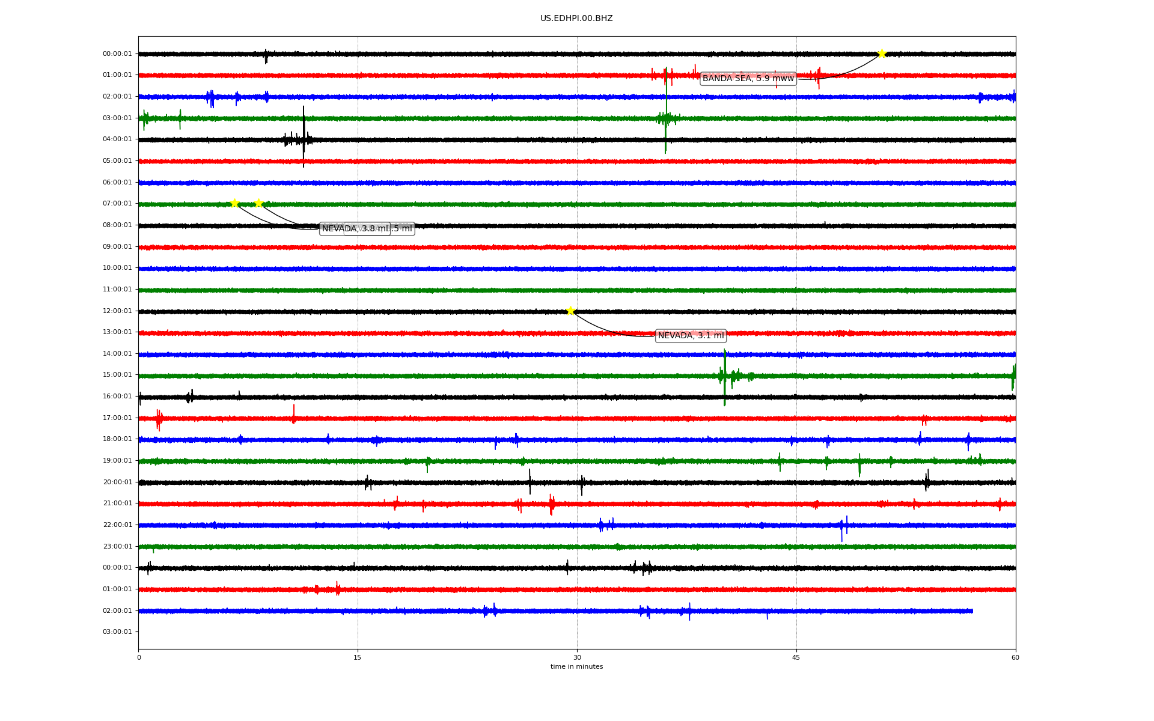This screenshot has width=1154, height=721.
Task: Click the large green spike on 15:00:01 trace
Action: point(724,376)
